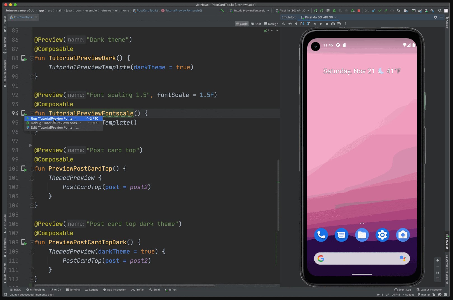
Task: Switch the editor to Split mode
Action: [x=256, y=24]
